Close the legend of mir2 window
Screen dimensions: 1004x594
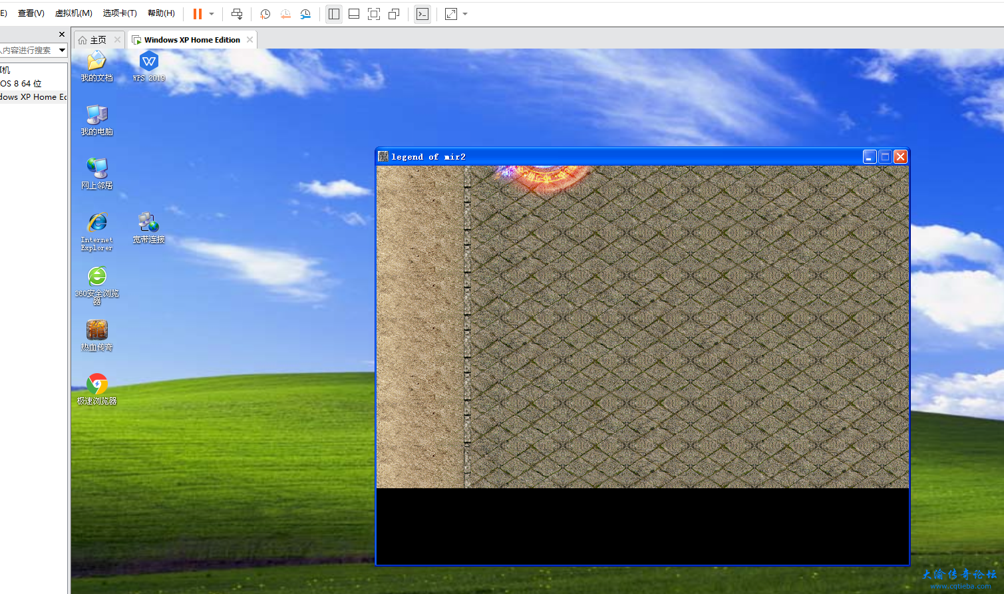[x=900, y=156]
